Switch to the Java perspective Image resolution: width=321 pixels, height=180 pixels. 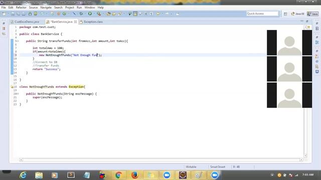[312, 14]
